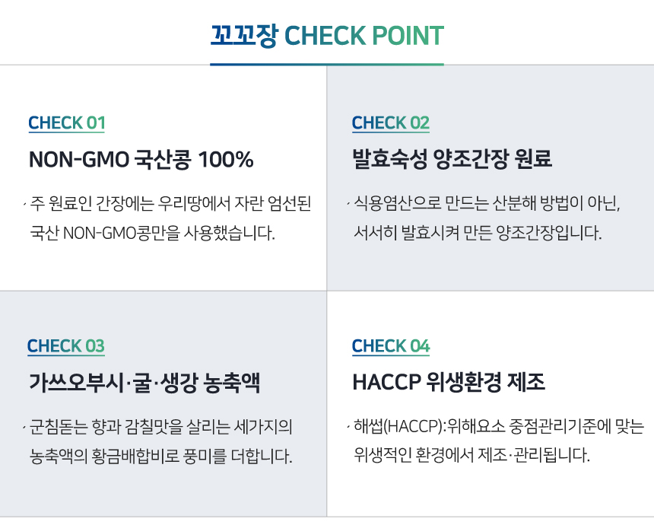This screenshot has width=654, height=525.
Task: Click the HACCP 위생환경 제조 heading
Action: (x=449, y=383)
